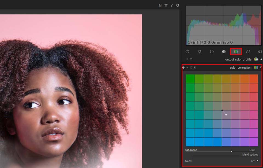Click the output color profile header label

[x=238, y=59]
